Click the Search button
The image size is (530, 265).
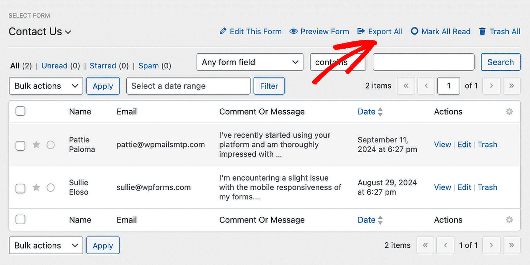[501, 62]
